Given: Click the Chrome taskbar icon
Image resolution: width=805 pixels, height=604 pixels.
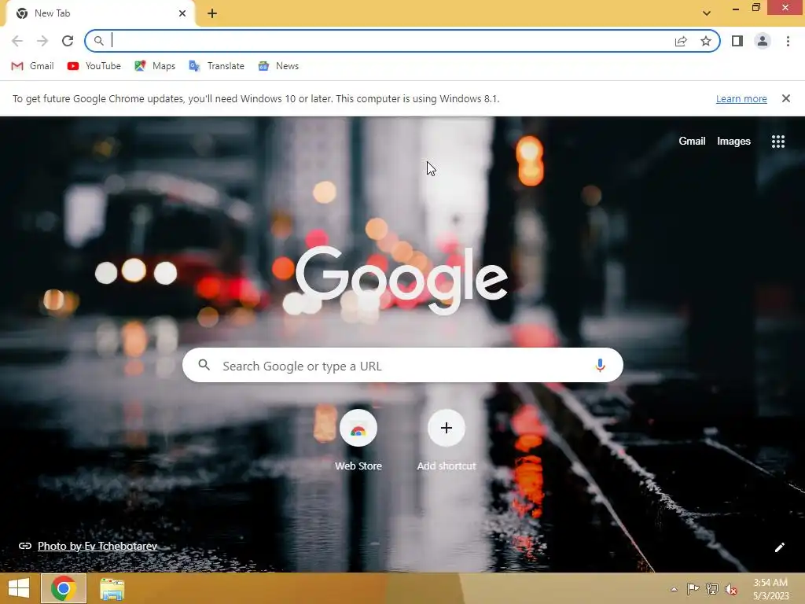Looking at the screenshot, I should (x=64, y=588).
